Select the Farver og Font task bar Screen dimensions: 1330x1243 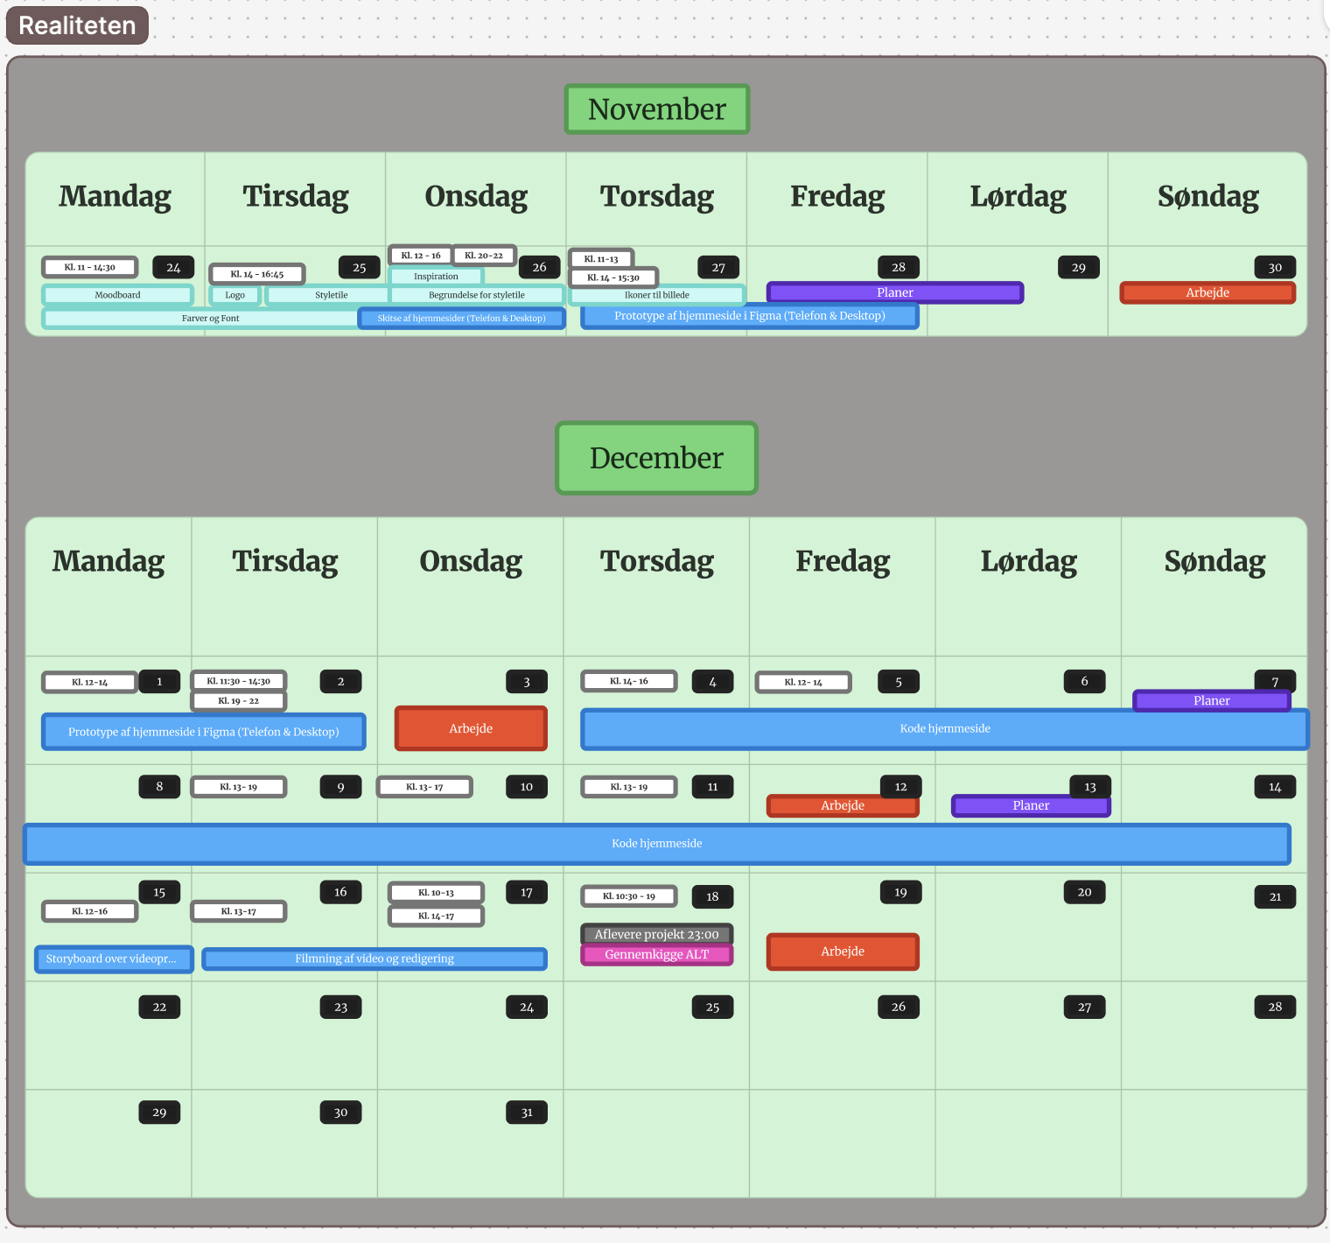[210, 319]
